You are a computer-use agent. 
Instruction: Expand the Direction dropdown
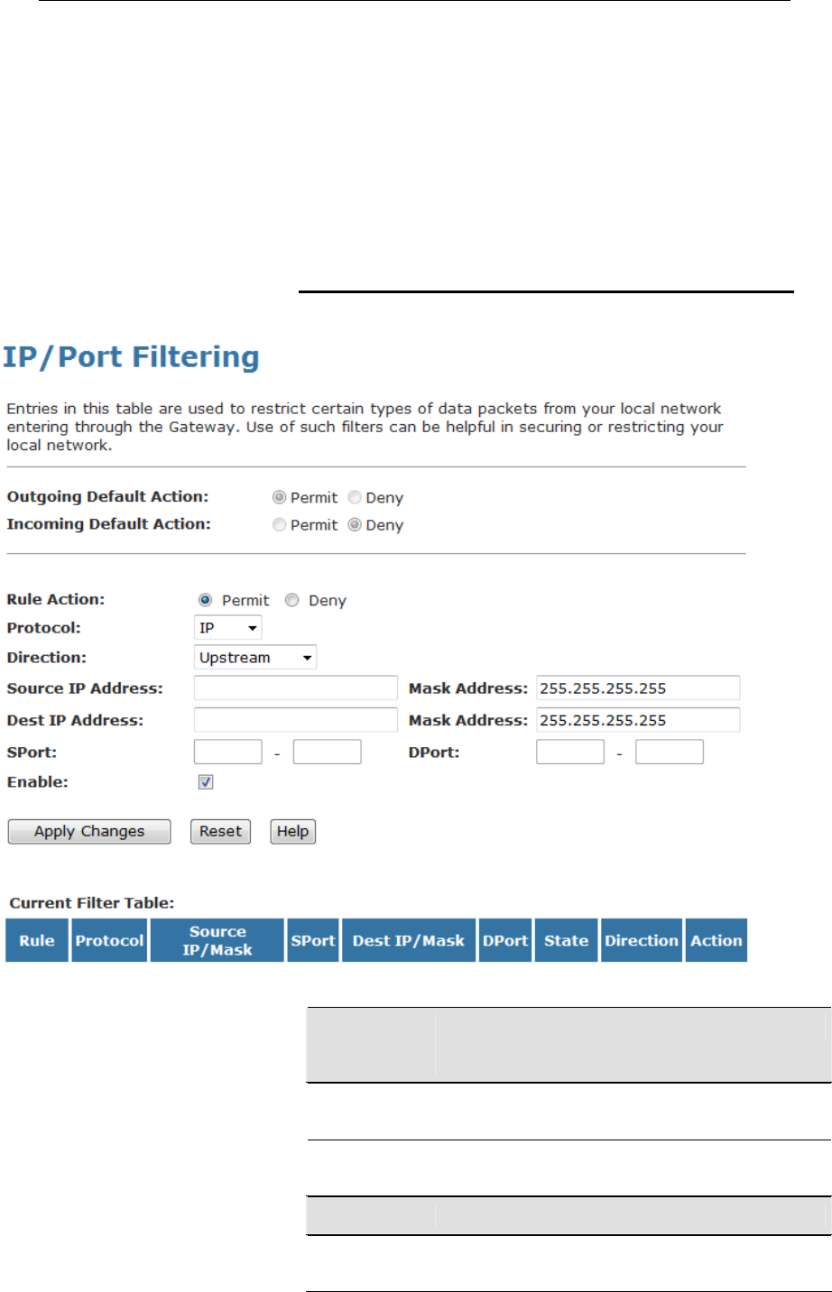coord(255,658)
